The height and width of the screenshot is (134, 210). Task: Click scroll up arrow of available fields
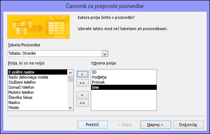[70, 73]
